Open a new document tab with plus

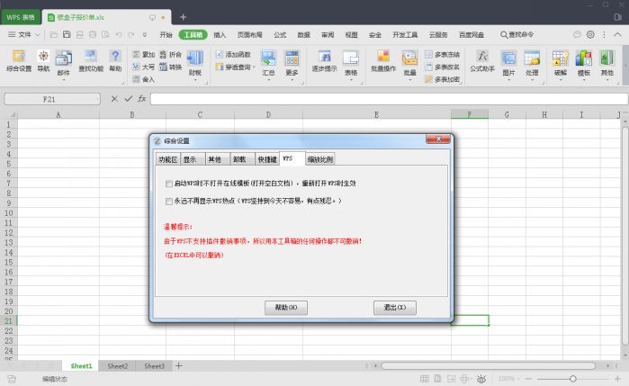coord(183,17)
